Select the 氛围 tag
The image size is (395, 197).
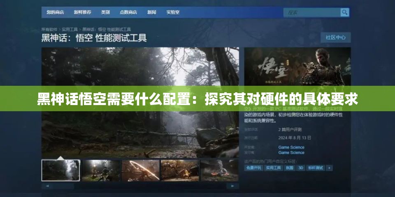tap(289, 168)
